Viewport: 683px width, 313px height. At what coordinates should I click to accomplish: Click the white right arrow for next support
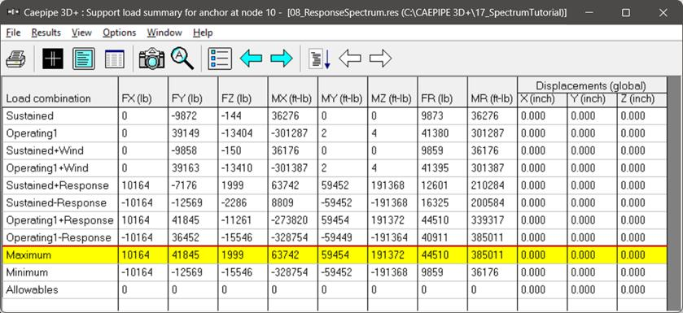pos(380,59)
